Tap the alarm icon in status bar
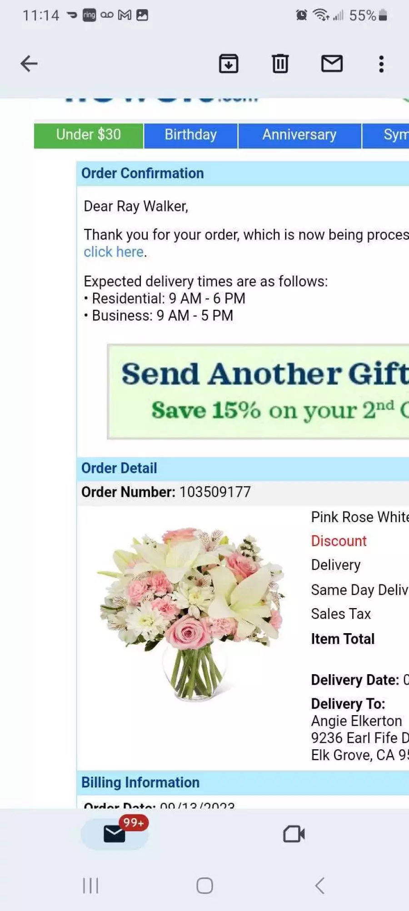 coord(301,15)
